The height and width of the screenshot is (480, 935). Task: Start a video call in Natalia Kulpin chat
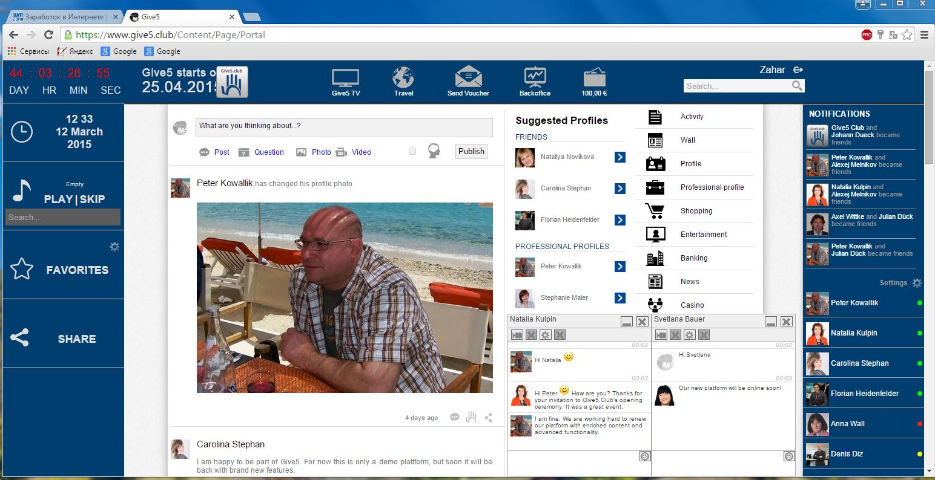coord(517,335)
